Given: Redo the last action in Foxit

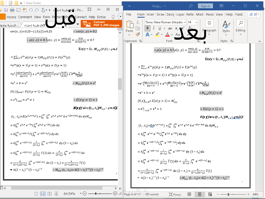Looking at the screenshot, I should pyautogui.click(x=37, y=10).
